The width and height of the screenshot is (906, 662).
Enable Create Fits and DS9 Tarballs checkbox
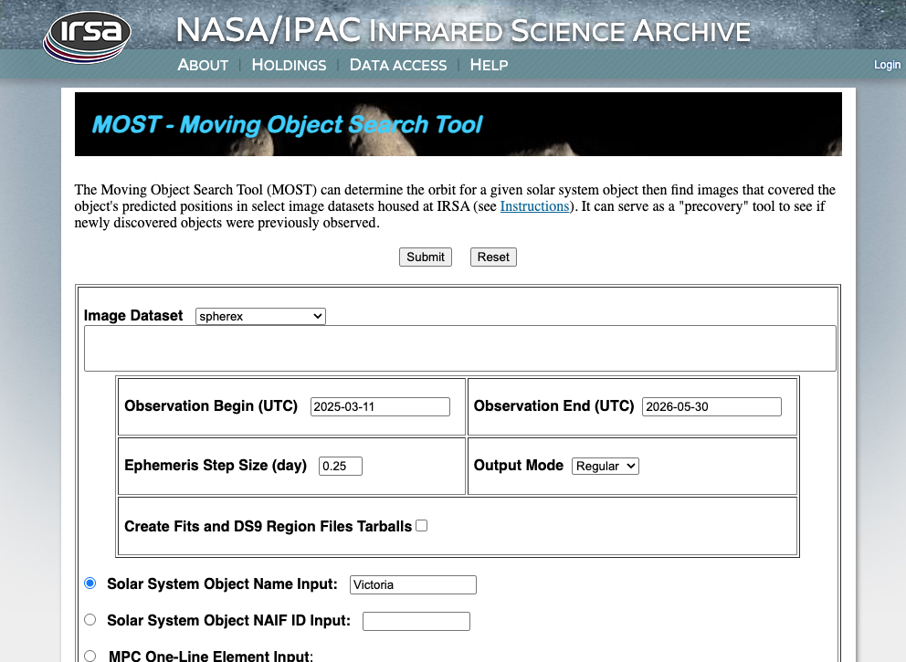422,526
